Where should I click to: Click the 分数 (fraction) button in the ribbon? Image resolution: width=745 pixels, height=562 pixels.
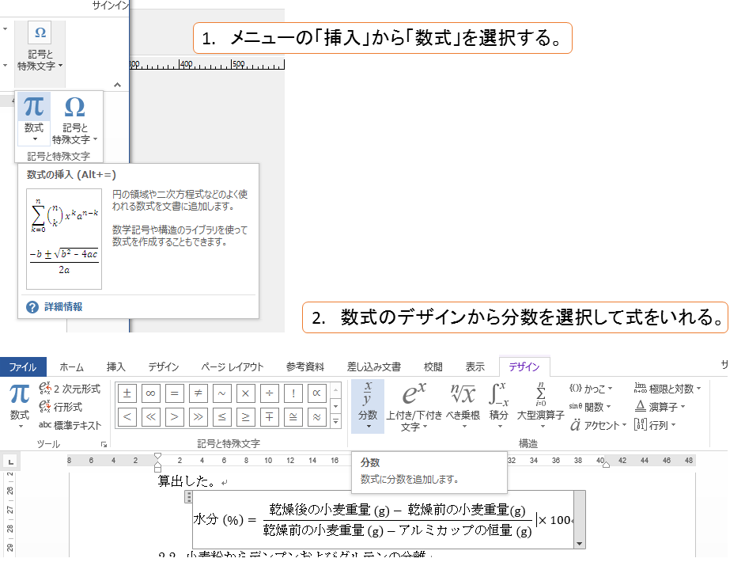click(x=368, y=404)
